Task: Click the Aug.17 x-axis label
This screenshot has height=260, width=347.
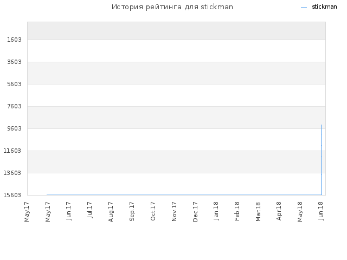Action: 111,212
